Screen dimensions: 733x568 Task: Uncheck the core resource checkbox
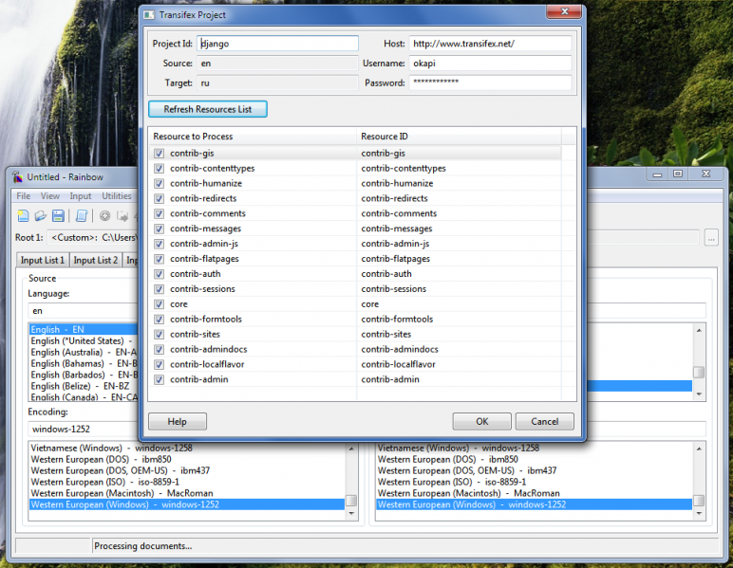pyautogui.click(x=159, y=304)
